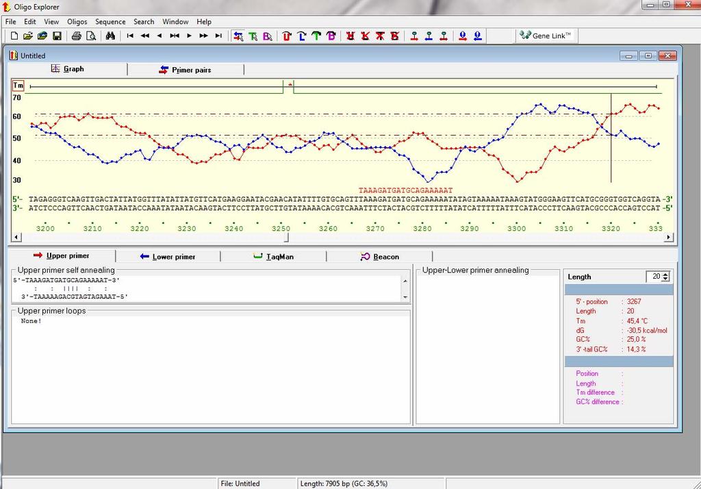
Task: Select the Upper primer tab
Action: pyautogui.click(x=62, y=256)
